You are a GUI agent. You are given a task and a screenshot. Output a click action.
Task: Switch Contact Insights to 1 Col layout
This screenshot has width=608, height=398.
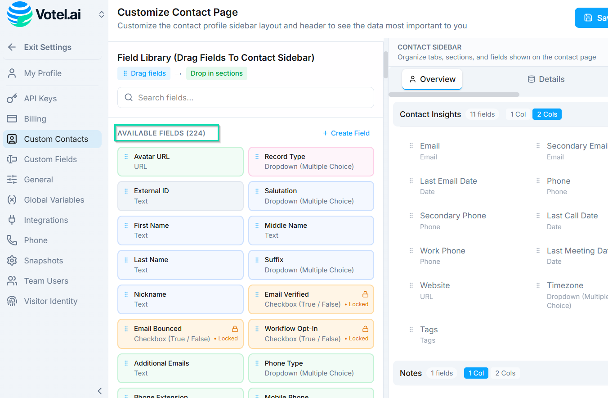coord(518,114)
